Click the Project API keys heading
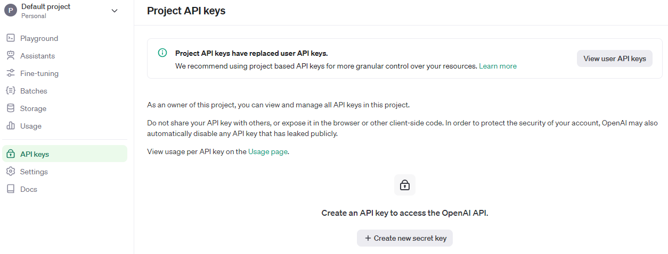668x254 pixels. click(x=186, y=11)
